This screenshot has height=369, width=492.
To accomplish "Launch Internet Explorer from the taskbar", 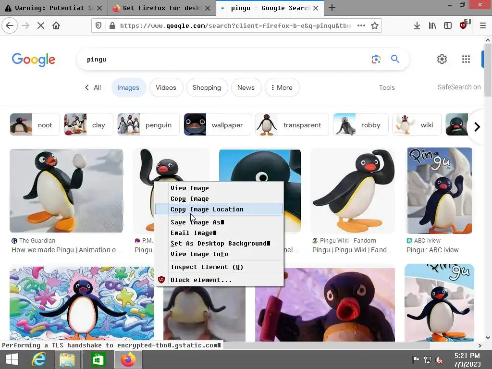I will tap(39, 359).
